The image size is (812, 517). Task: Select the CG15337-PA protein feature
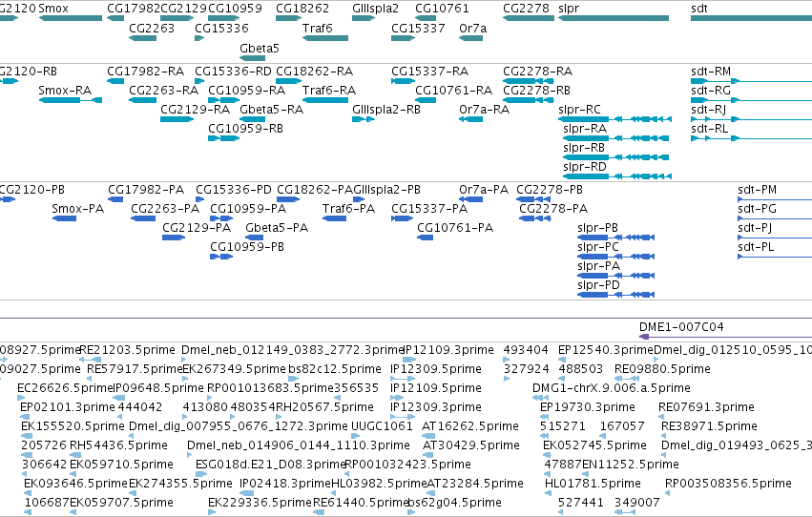click(x=402, y=218)
